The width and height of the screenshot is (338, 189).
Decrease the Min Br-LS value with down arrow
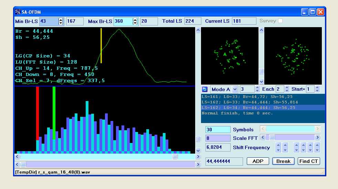tap(61, 23)
